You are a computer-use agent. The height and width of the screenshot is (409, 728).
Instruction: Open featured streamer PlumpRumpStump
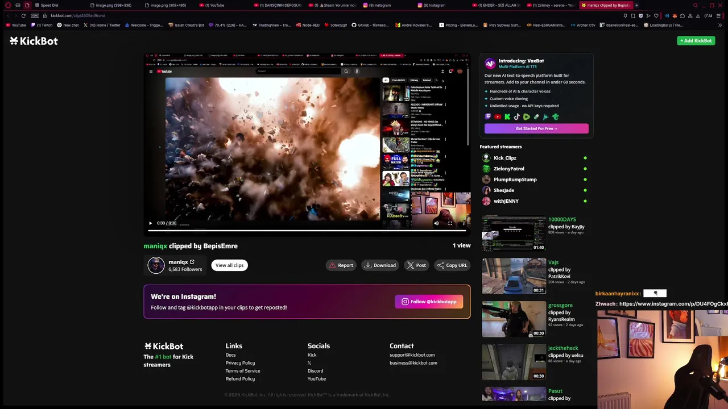[x=515, y=180]
